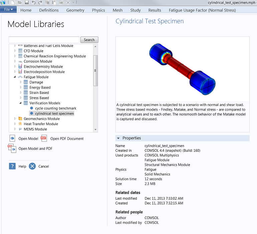Expand the MEMS Module node
The height and width of the screenshot is (234, 257).
click(x=15, y=129)
